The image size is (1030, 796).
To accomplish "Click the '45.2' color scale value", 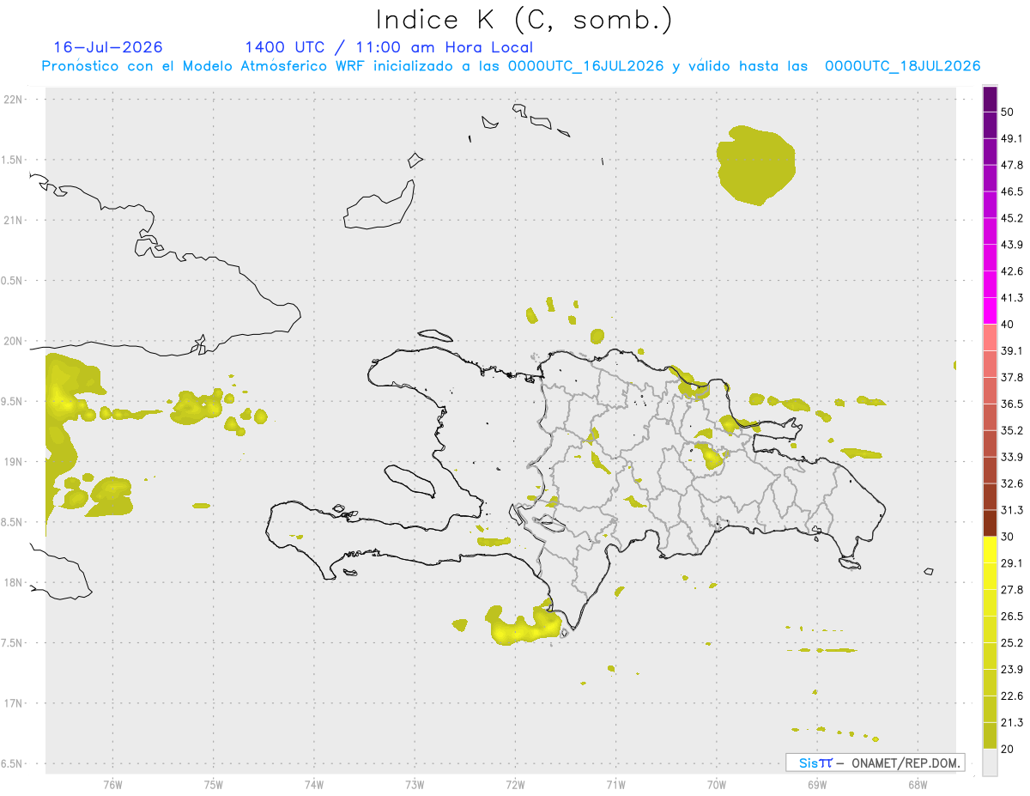I will 1012,218.
